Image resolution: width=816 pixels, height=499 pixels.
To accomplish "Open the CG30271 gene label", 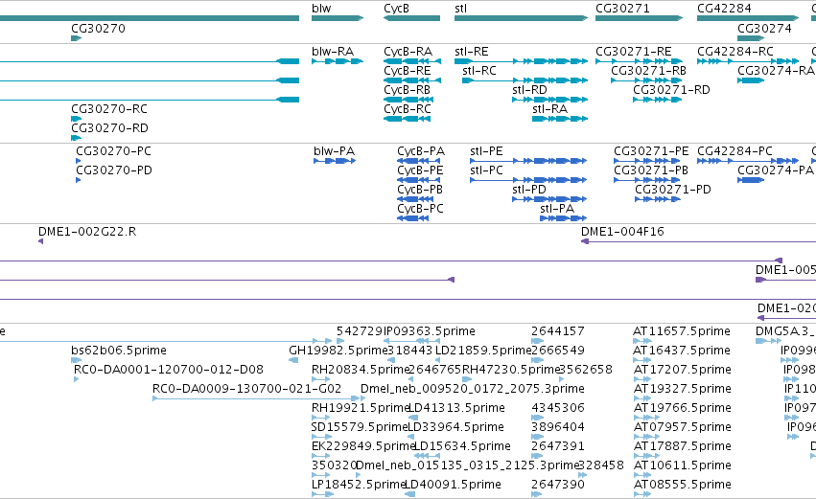I will point(622,9).
